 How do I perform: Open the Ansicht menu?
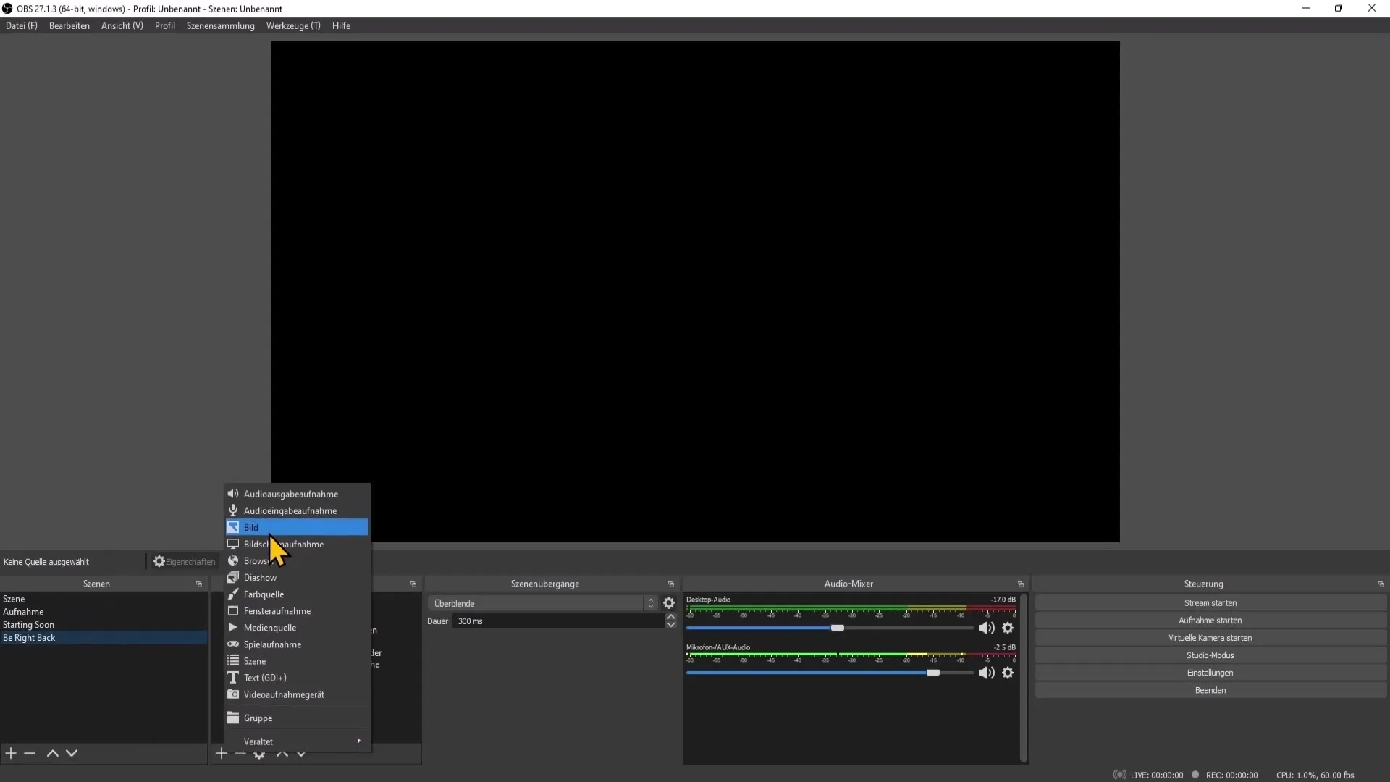pos(122,25)
